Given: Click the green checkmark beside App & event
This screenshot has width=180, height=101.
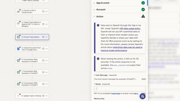Looking at the screenshot, I should pyautogui.click(x=143, y=3).
